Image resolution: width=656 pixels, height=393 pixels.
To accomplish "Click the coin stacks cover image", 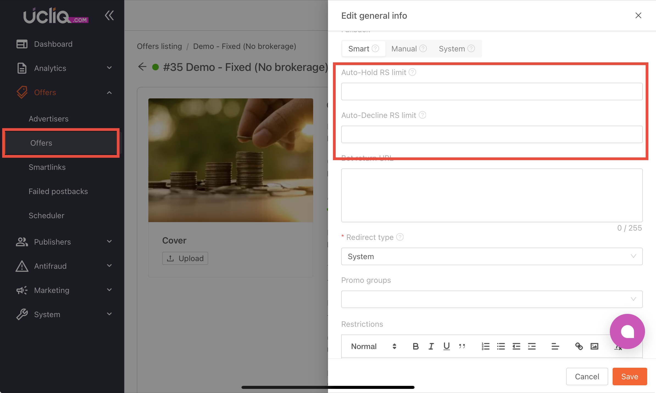I will click(230, 160).
